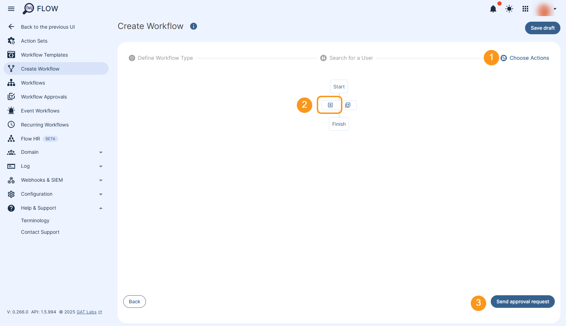The image size is (566, 326).
Task: Click the info icon beside Create Workflow
Action: coord(194,26)
